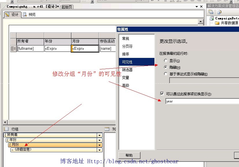Select 高级 page in group properties

[125, 85]
